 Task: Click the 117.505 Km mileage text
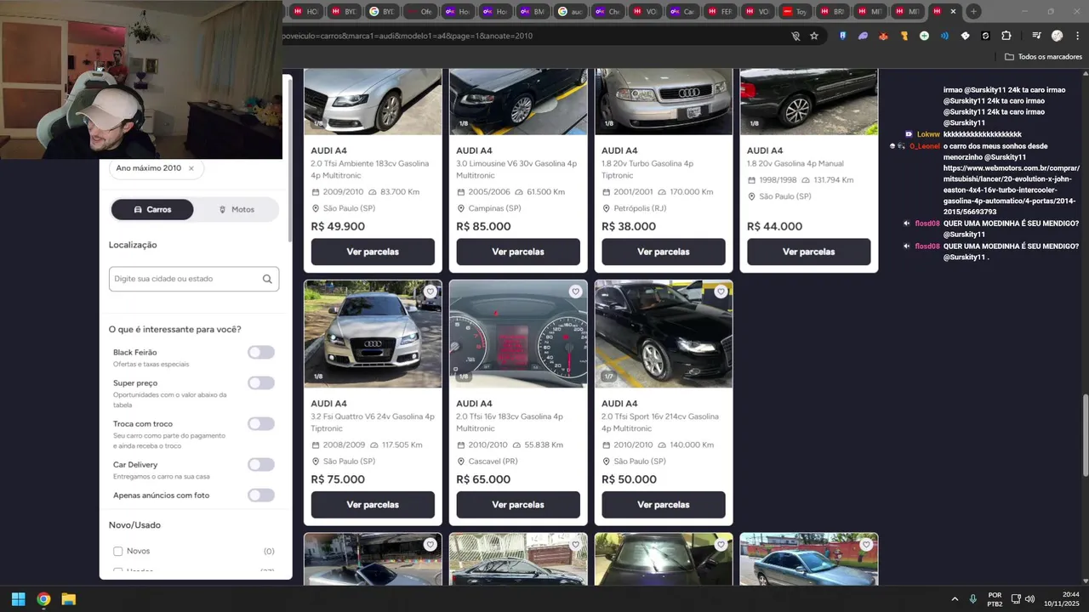pos(402,445)
